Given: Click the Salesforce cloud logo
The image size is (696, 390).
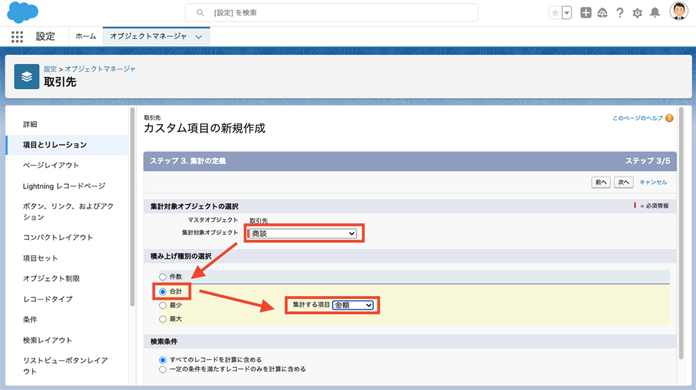Looking at the screenshot, I should (x=23, y=13).
